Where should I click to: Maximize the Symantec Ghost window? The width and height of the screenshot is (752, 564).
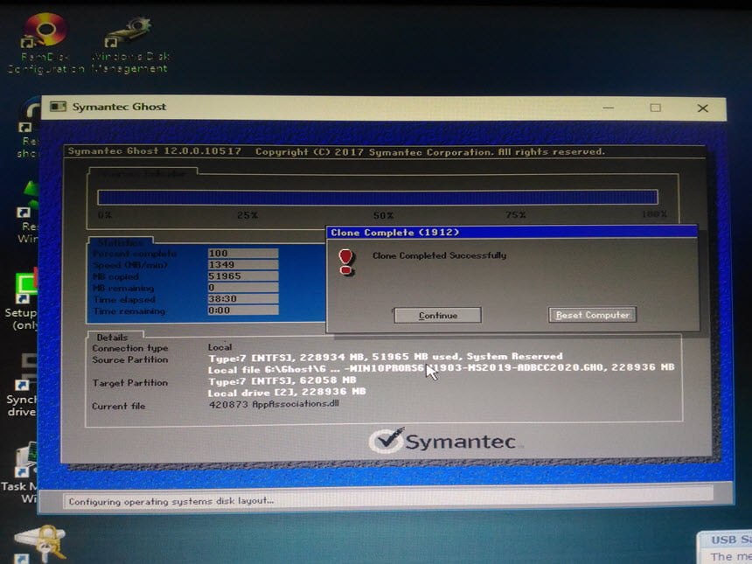(655, 108)
